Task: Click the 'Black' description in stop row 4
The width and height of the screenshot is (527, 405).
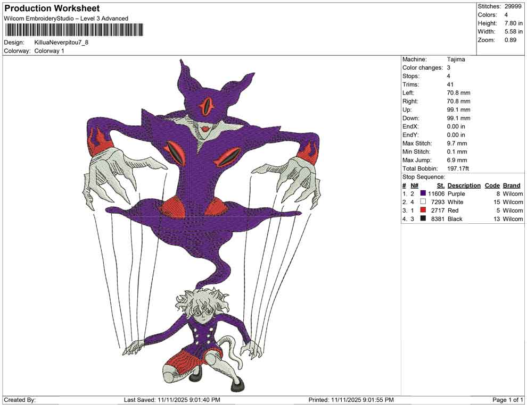Action: point(455,219)
